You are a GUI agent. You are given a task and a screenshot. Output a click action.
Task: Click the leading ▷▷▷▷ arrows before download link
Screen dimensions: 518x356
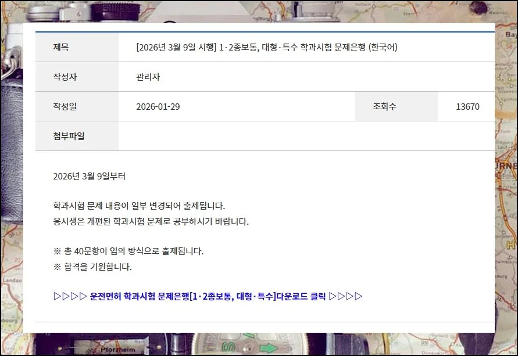(x=69, y=295)
